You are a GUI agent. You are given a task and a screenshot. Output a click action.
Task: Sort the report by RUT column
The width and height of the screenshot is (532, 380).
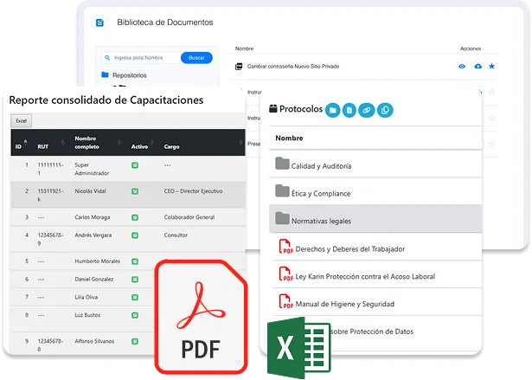(50, 144)
